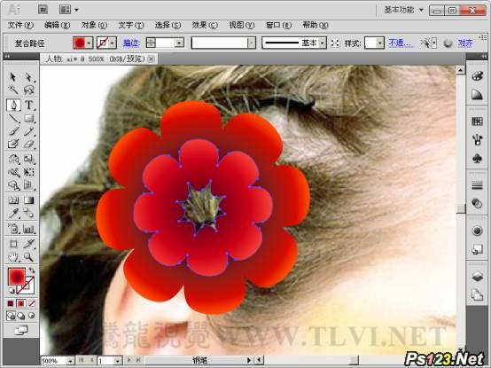The width and height of the screenshot is (491, 368).
Task: Click the 对齐 align link
Action: pyautogui.click(x=465, y=43)
